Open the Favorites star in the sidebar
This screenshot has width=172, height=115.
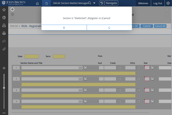point(4,10)
